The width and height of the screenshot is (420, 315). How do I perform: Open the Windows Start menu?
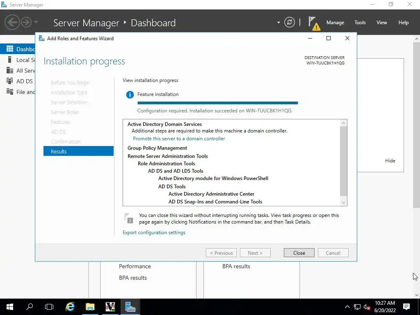click(x=10, y=307)
